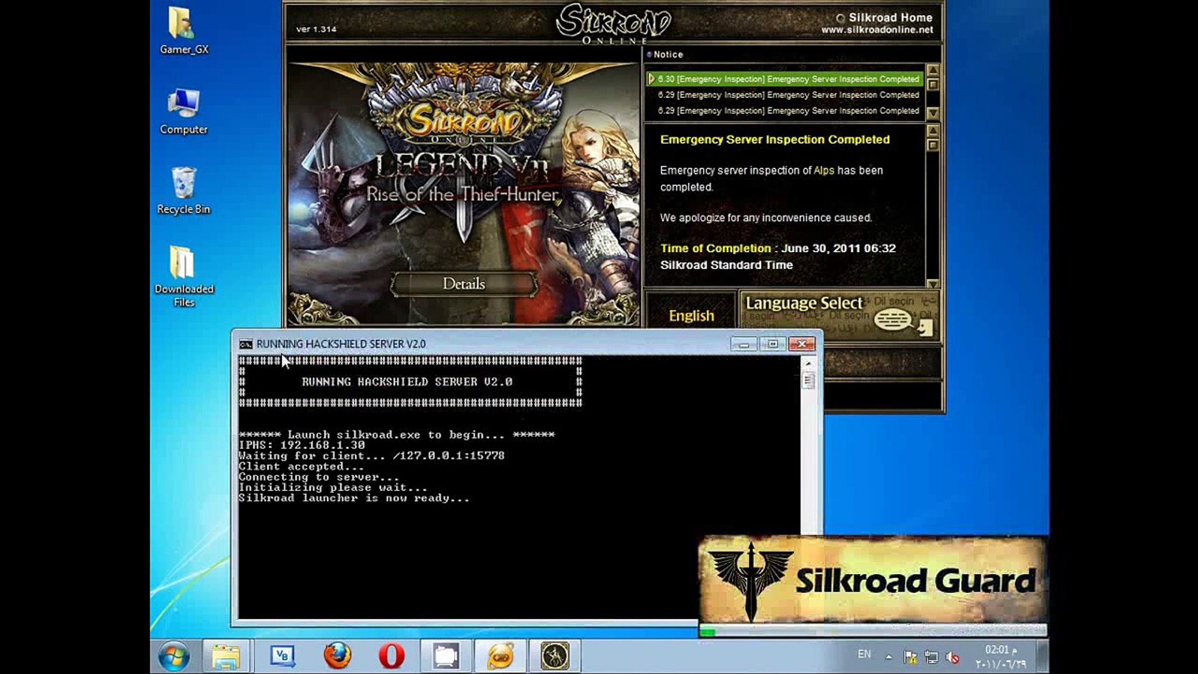
Task: Open the Hackshield console system menu icon
Action: [246, 344]
